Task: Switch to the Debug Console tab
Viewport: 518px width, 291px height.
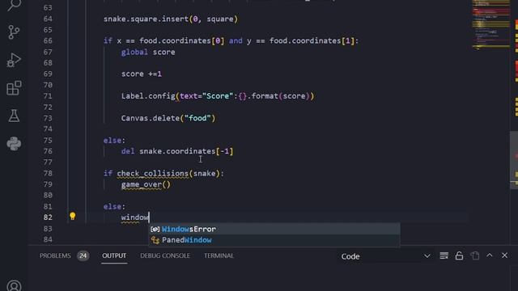Action: 165,255
